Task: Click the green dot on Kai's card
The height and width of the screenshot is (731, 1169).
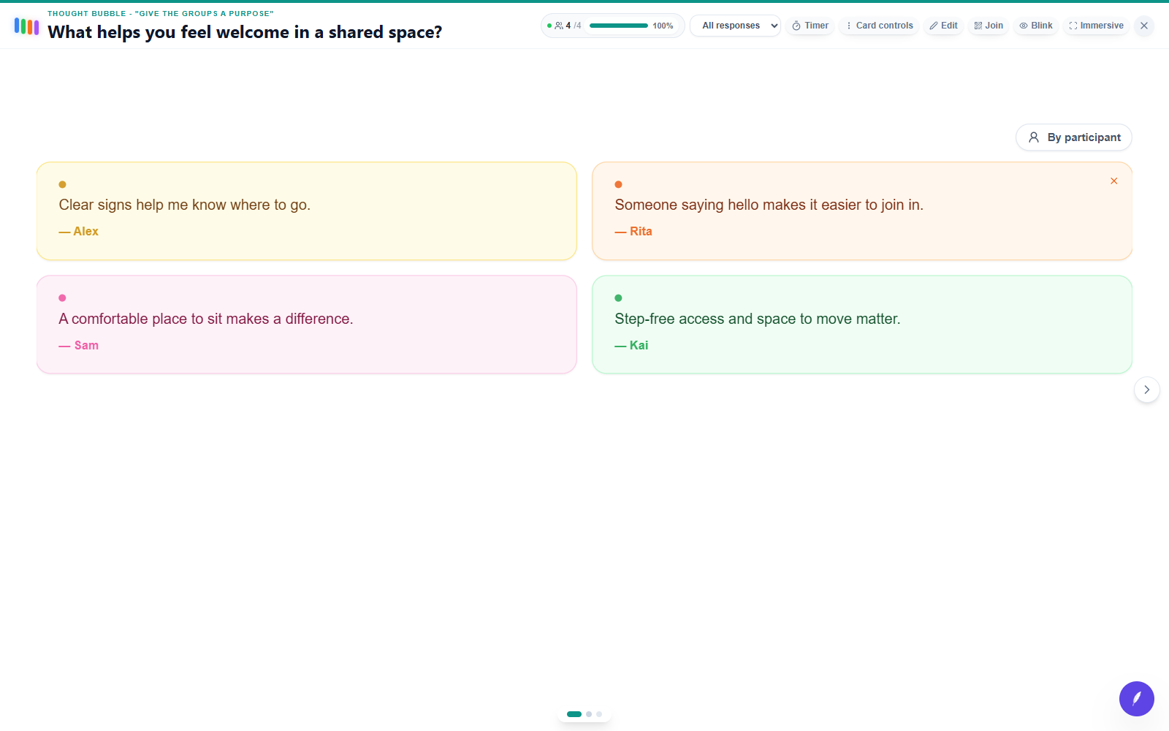Action: 618,298
